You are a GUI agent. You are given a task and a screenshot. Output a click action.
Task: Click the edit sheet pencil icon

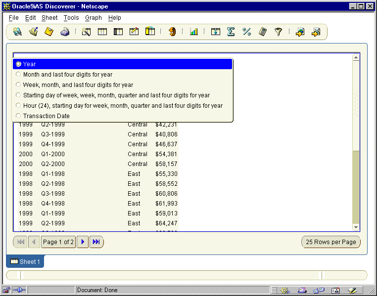[x=134, y=32]
